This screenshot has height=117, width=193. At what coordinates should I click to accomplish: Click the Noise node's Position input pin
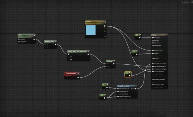pos(19,39)
